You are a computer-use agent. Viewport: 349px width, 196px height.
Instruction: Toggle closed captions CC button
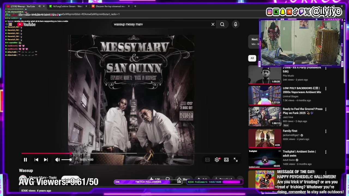[207, 160]
